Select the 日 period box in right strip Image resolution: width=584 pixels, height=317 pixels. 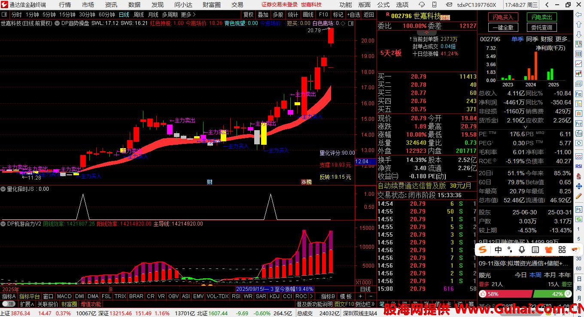[x=579, y=279]
